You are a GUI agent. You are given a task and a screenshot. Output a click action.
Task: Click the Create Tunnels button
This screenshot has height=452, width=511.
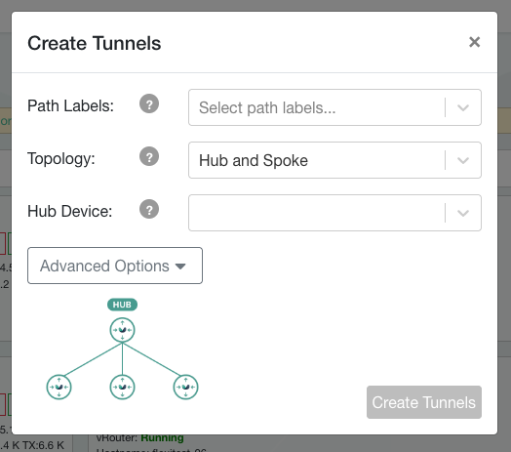click(x=424, y=402)
